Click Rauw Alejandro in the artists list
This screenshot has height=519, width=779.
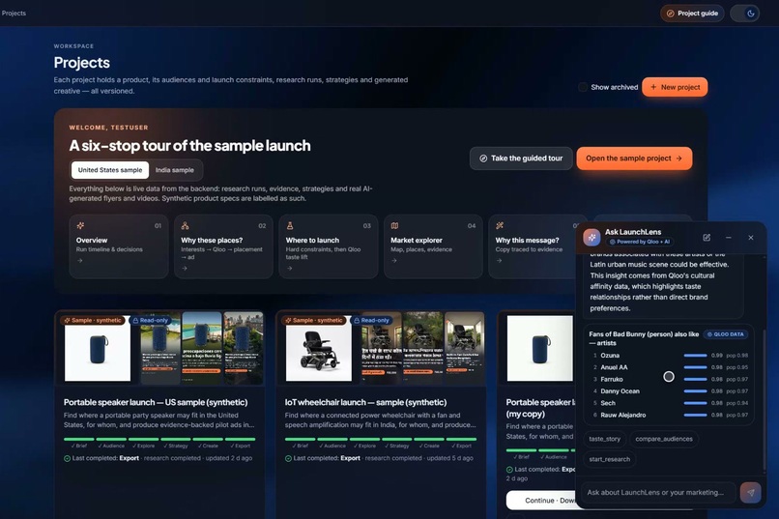pos(623,416)
